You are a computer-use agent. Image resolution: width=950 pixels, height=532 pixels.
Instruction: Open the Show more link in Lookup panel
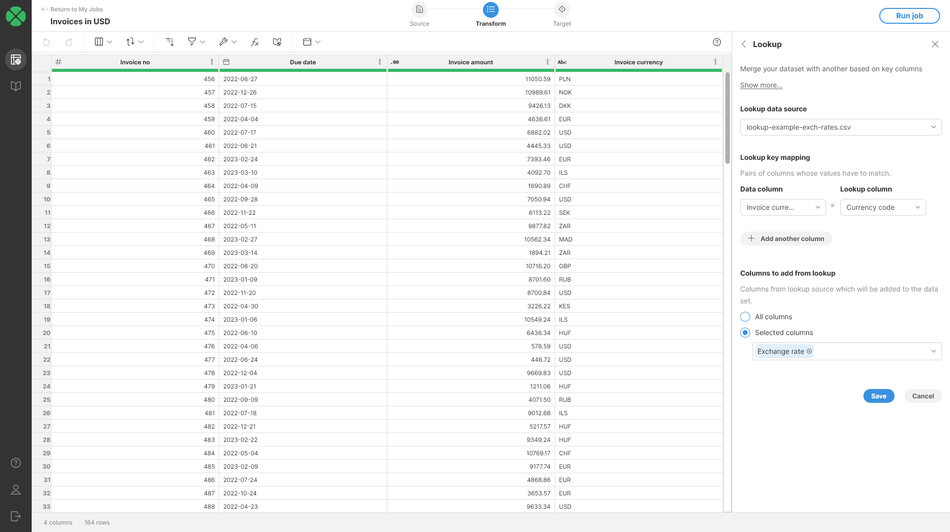761,85
